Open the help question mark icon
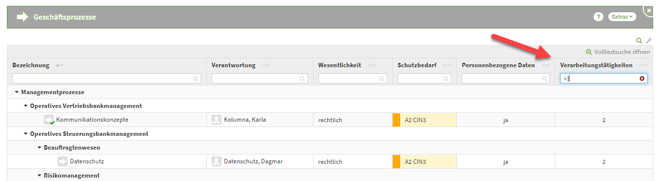The height and width of the screenshot is (181, 660). pos(598,17)
